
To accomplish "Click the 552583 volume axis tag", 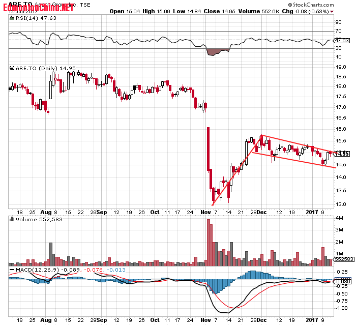I will coord(344,259).
